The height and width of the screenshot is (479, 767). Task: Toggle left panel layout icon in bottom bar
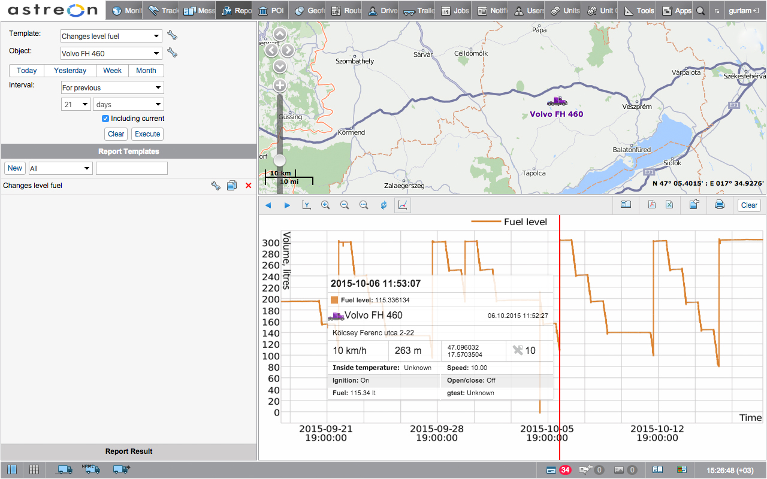click(x=13, y=470)
